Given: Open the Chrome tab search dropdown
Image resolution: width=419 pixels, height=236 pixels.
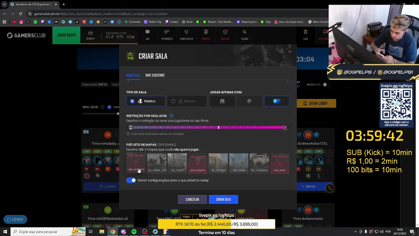Looking at the screenshot, I should pos(4,5).
